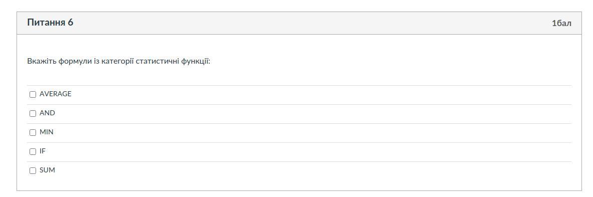
Task: Click the MIN answer label text
Action: pos(47,132)
